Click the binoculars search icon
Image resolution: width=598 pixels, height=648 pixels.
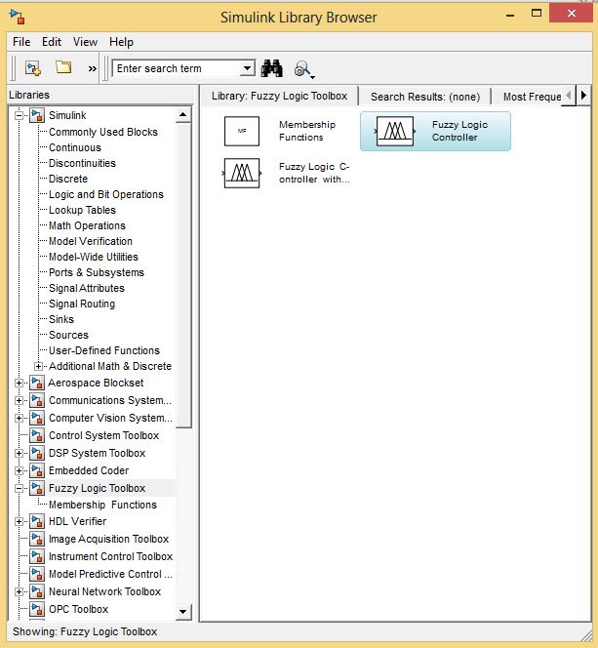[x=272, y=68]
